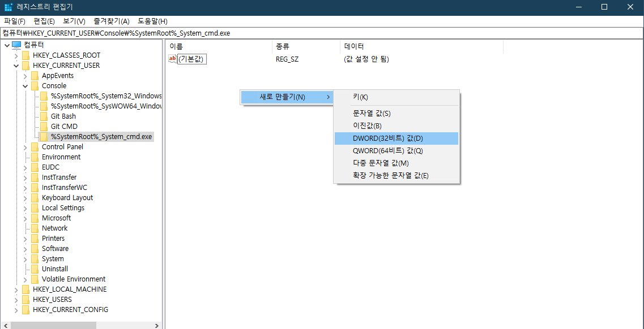Click the 데이터 column header
This screenshot has width=644, height=329.
pyautogui.click(x=421, y=47)
